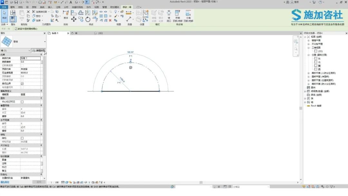
Task: Click the horizontal scrollbar thumb of the canvas
Action: tap(201, 182)
